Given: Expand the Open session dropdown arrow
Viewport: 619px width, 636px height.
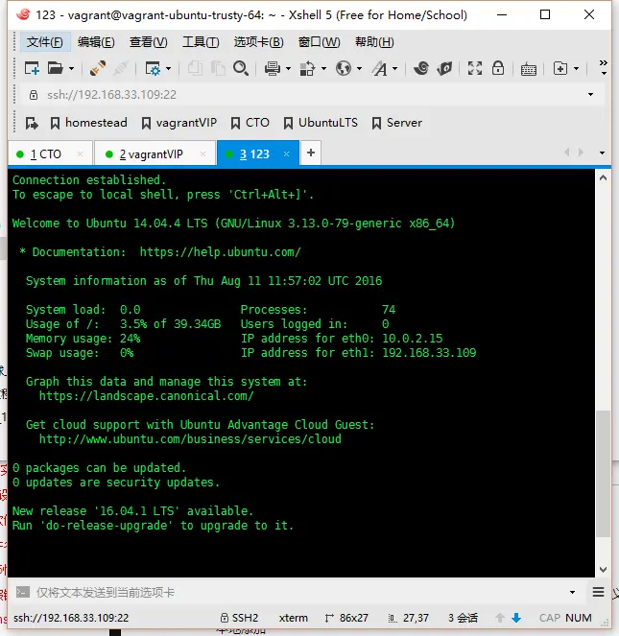Looking at the screenshot, I should pyautogui.click(x=71, y=68).
